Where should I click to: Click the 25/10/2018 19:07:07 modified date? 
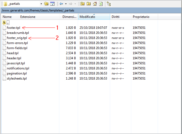click(x=93, y=28)
